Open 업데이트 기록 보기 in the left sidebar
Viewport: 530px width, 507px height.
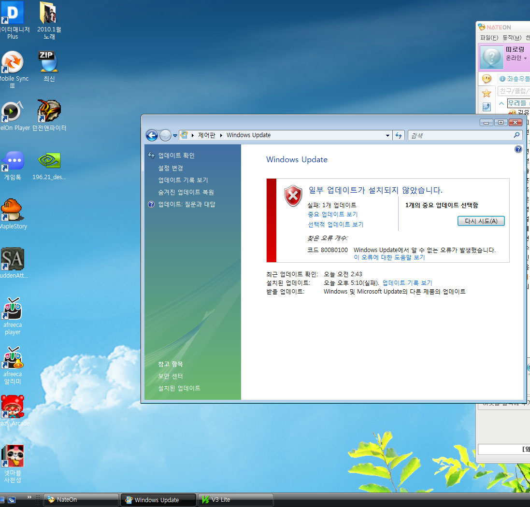point(183,180)
